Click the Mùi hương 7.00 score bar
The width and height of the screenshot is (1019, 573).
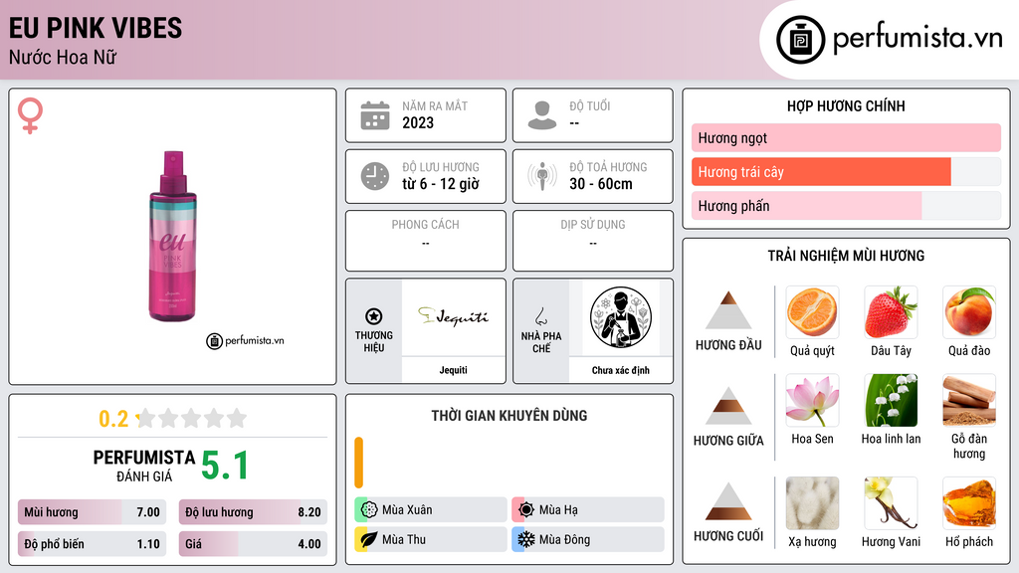tap(93, 512)
